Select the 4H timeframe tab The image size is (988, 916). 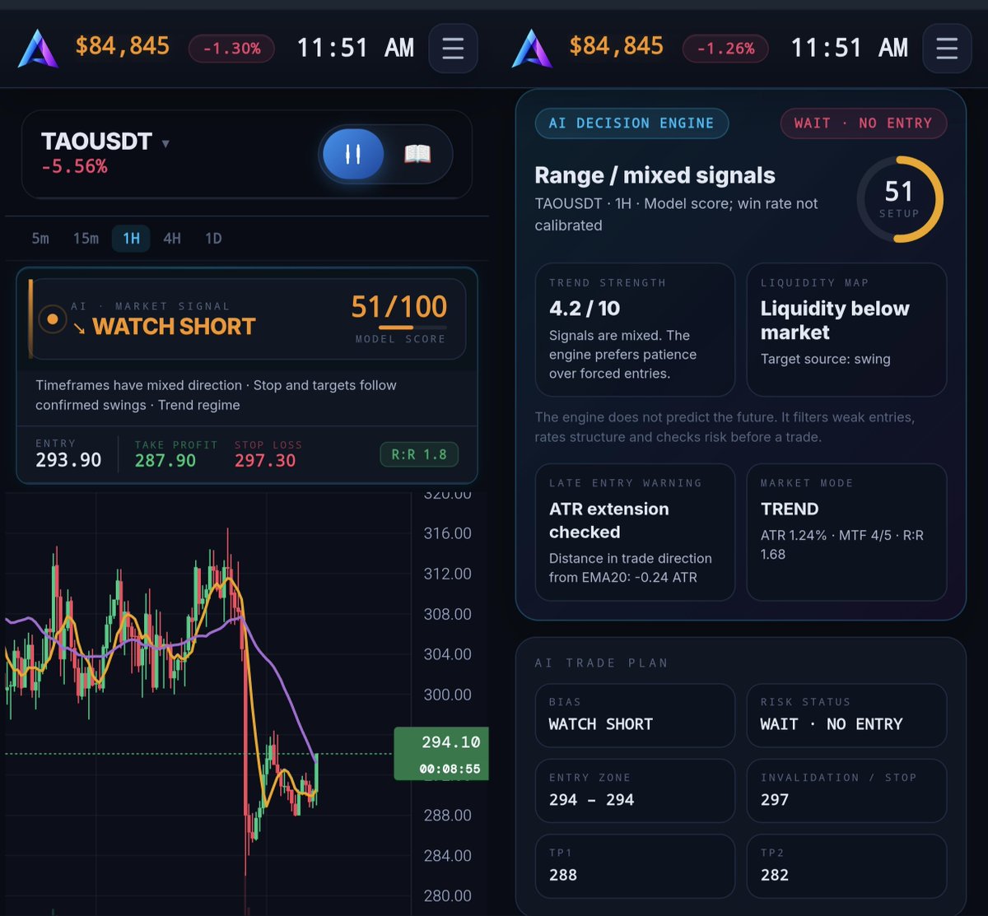click(171, 239)
